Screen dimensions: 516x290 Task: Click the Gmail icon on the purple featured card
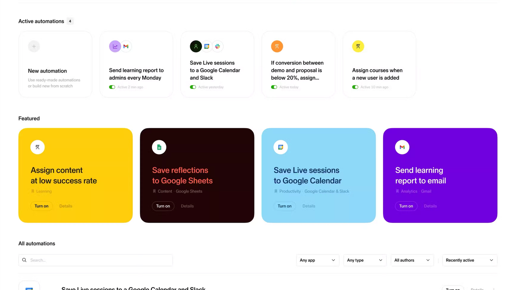point(402,147)
